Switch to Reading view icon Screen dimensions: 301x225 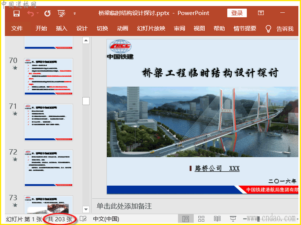(x=217, y=219)
